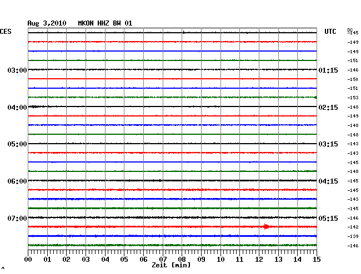Select the 06:00 local time label
361x274 pixels.
pos(17,181)
